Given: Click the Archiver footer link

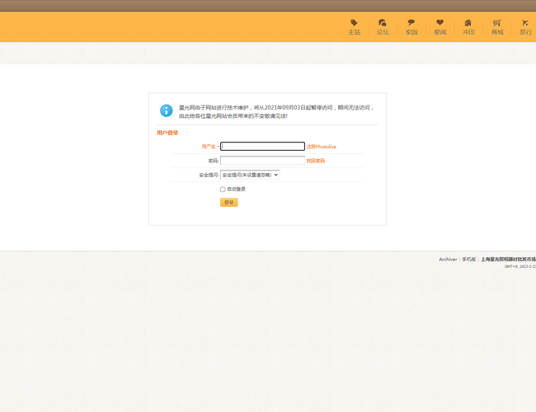Looking at the screenshot, I should (448, 260).
